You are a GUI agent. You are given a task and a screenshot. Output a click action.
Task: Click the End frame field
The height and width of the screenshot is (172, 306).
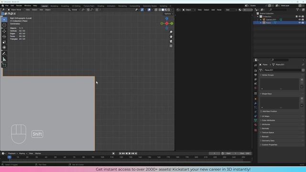pos(245,153)
